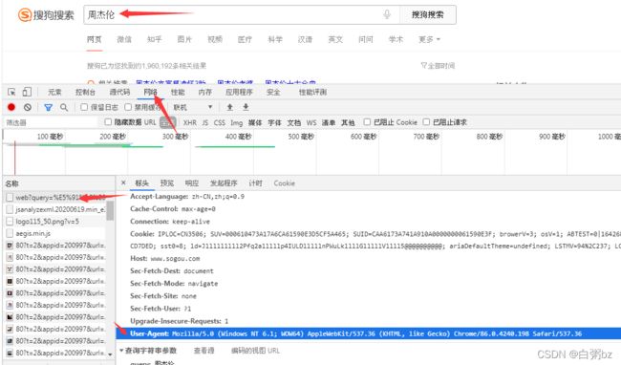
Task: Select the 计时 detail tab
Action: click(255, 182)
